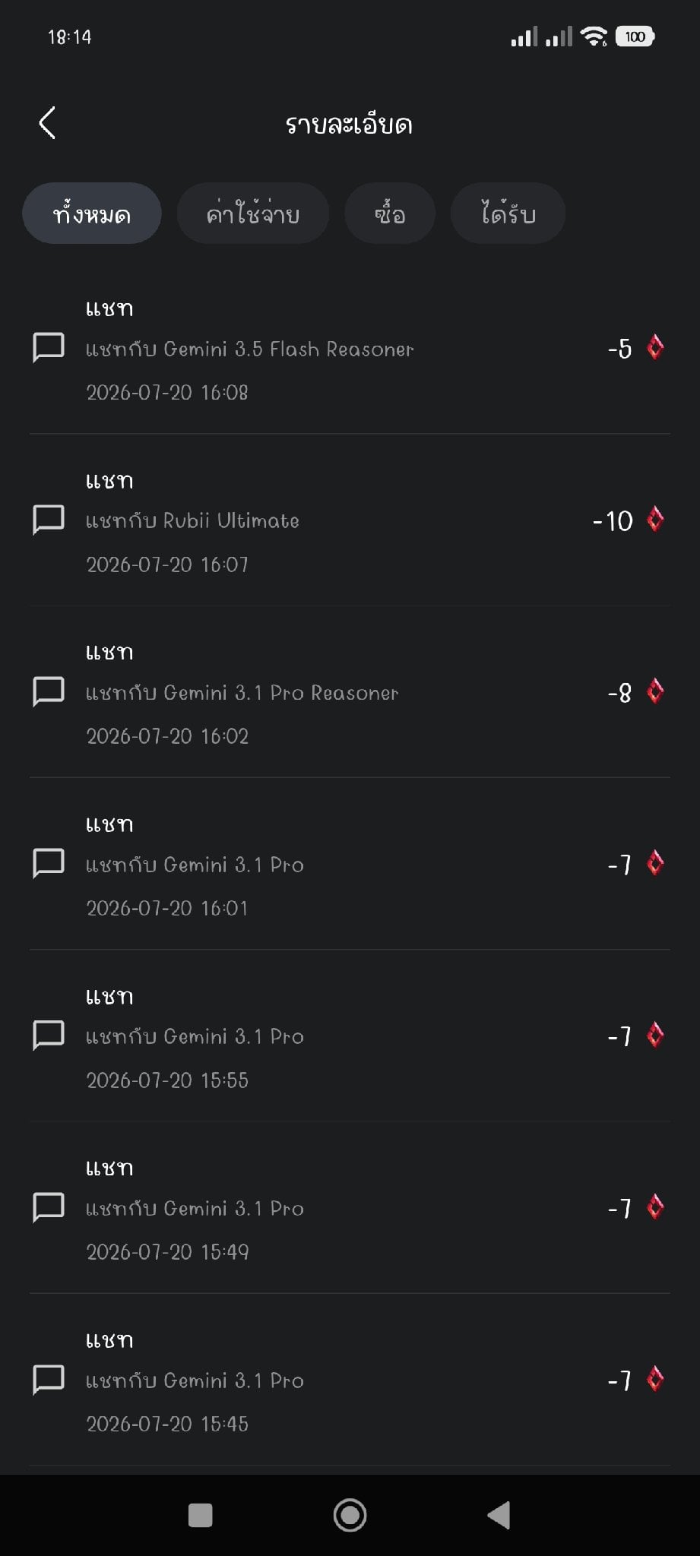Click chat icon beside Gemini 3.5 Flash Reasoner

coord(49,348)
